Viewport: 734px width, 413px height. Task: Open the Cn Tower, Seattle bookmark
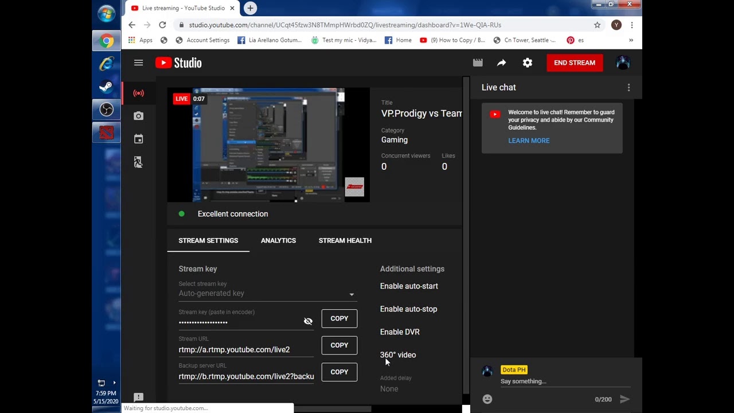[525, 40]
